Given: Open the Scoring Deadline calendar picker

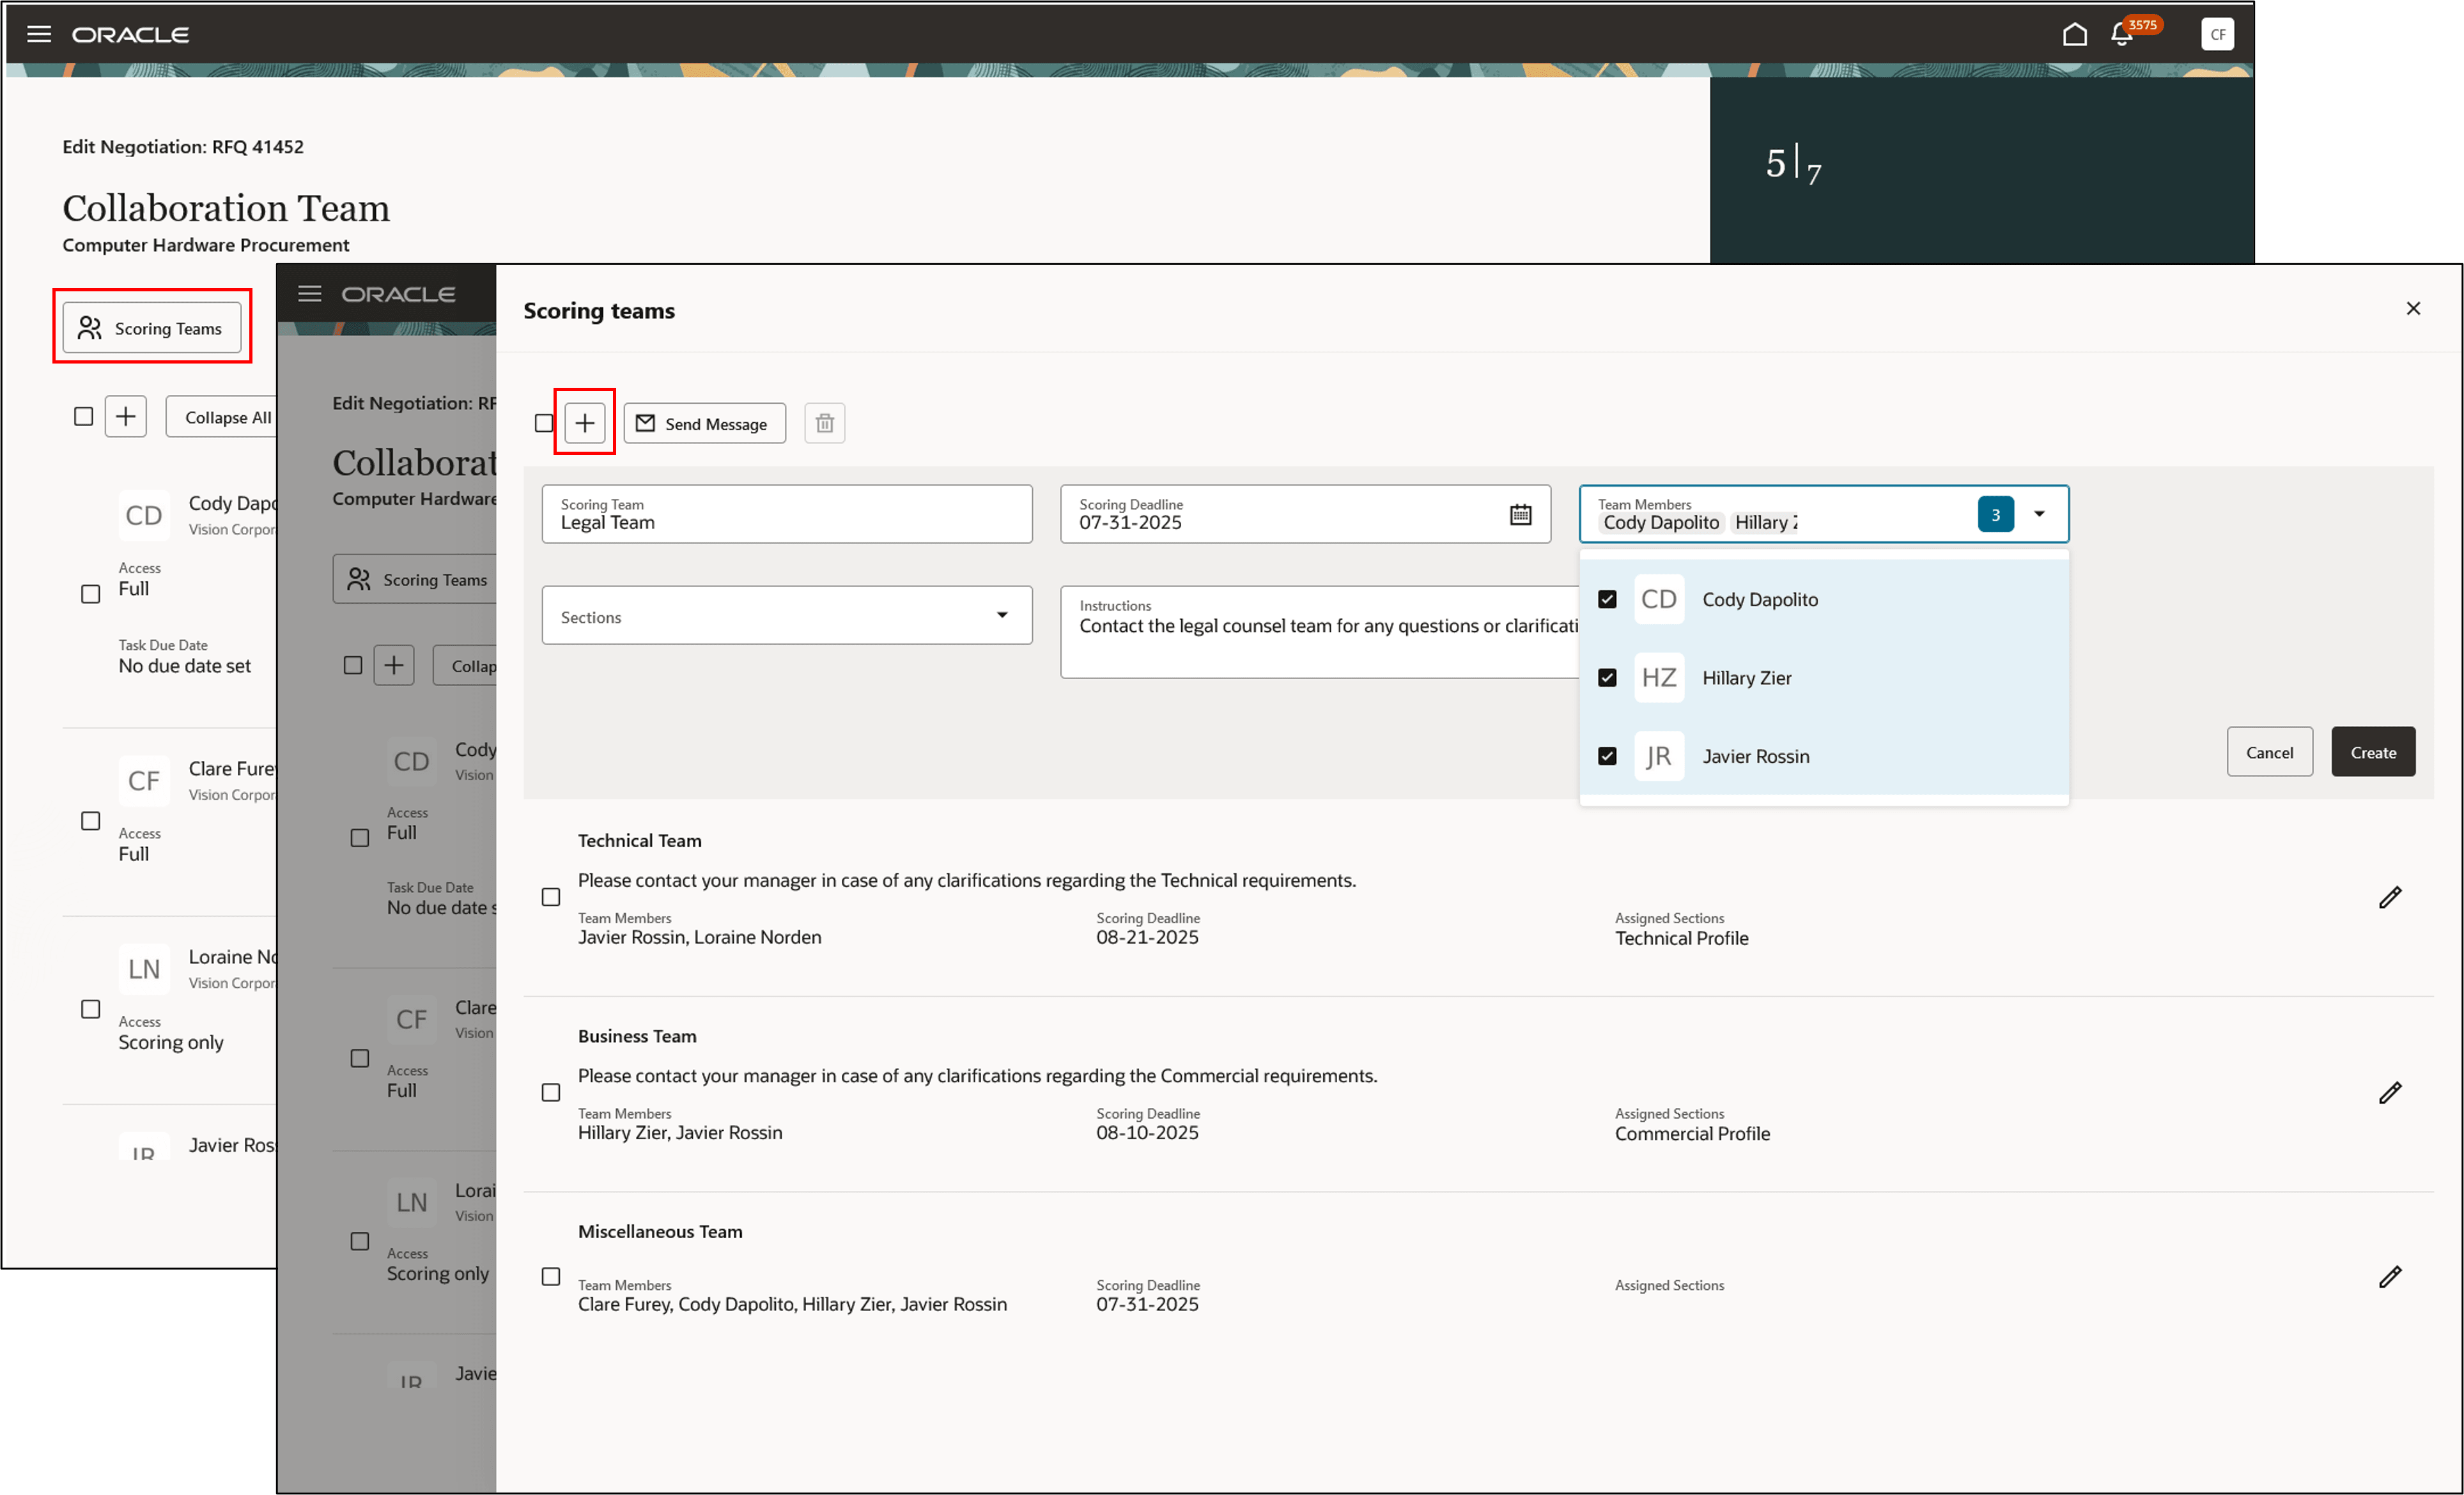Looking at the screenshot, I should tap(1520, 515).
